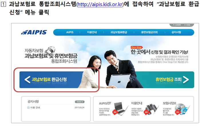Open the 과납보험료환급 menu
The height and width of the screenshot is (128, 200).
click(x=119, y=32)
